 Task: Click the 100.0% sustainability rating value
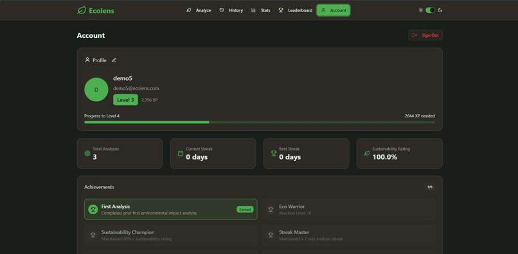385,157
